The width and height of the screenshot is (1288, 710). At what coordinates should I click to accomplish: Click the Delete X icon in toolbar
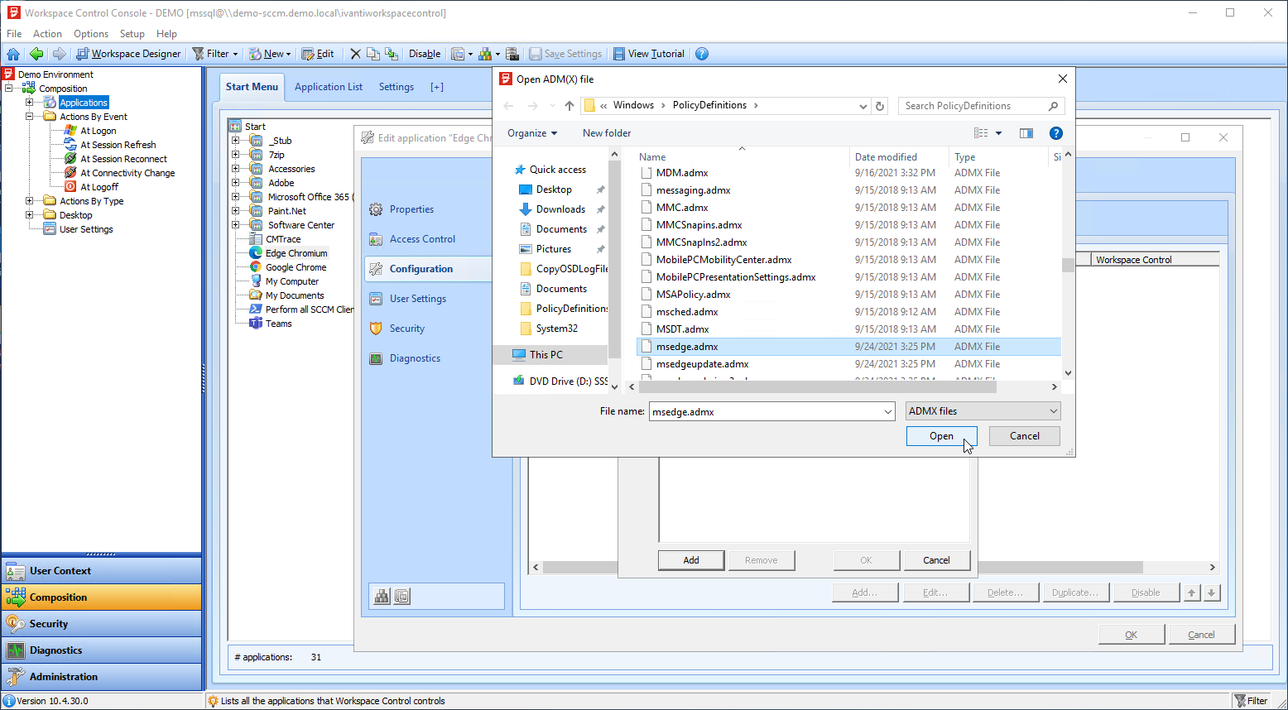point(355,54)
